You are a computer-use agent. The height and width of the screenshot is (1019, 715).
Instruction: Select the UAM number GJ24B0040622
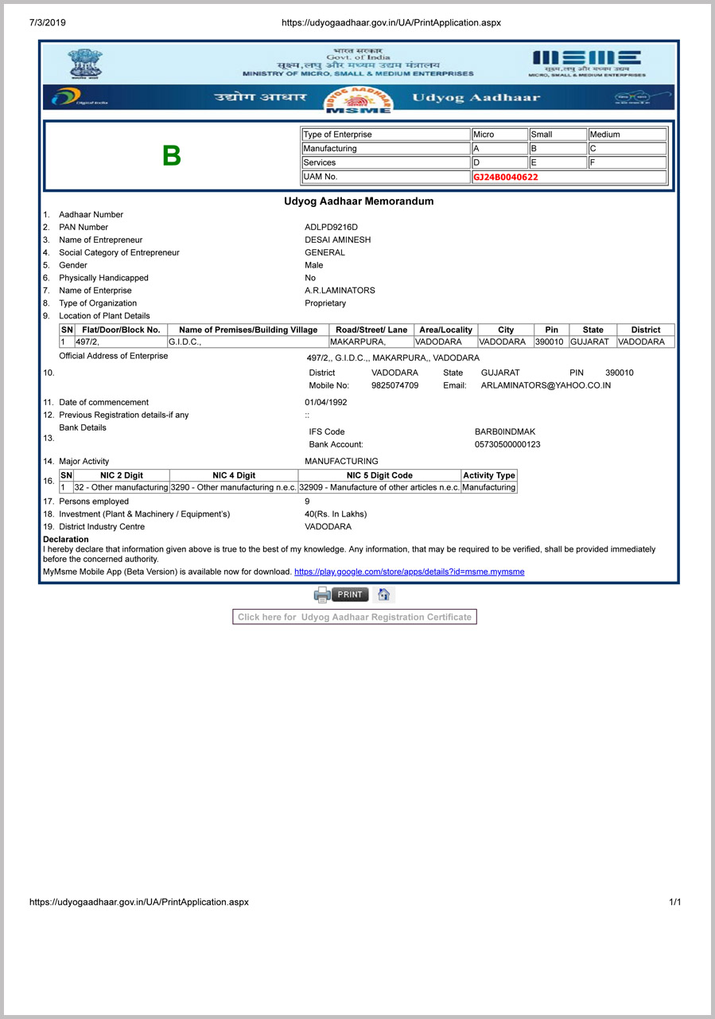coord(506,177)
